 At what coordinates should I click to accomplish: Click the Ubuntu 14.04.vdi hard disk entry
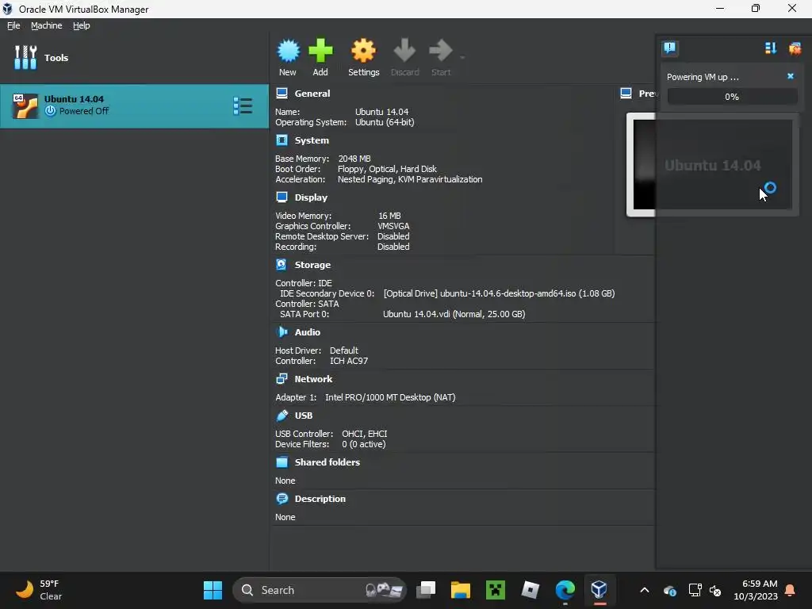point(454,314)
